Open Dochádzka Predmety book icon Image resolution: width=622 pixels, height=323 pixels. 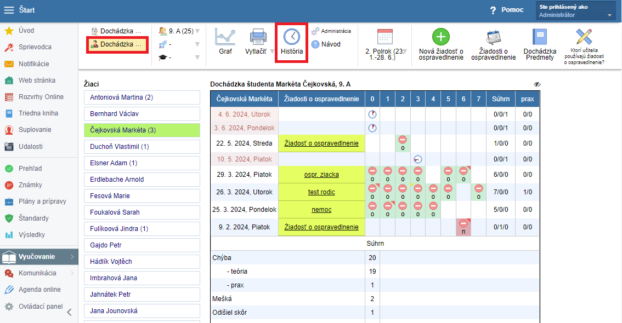point(540,37)
